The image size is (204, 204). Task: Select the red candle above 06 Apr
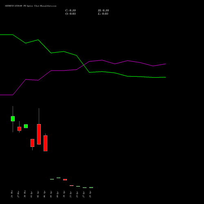(x=45, y=143)
